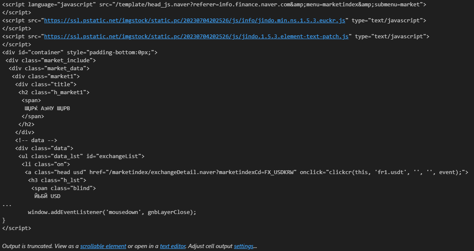Click the '<!-- data -->' comment line
This screenshot has width=474, height=251.
(36, 140)
